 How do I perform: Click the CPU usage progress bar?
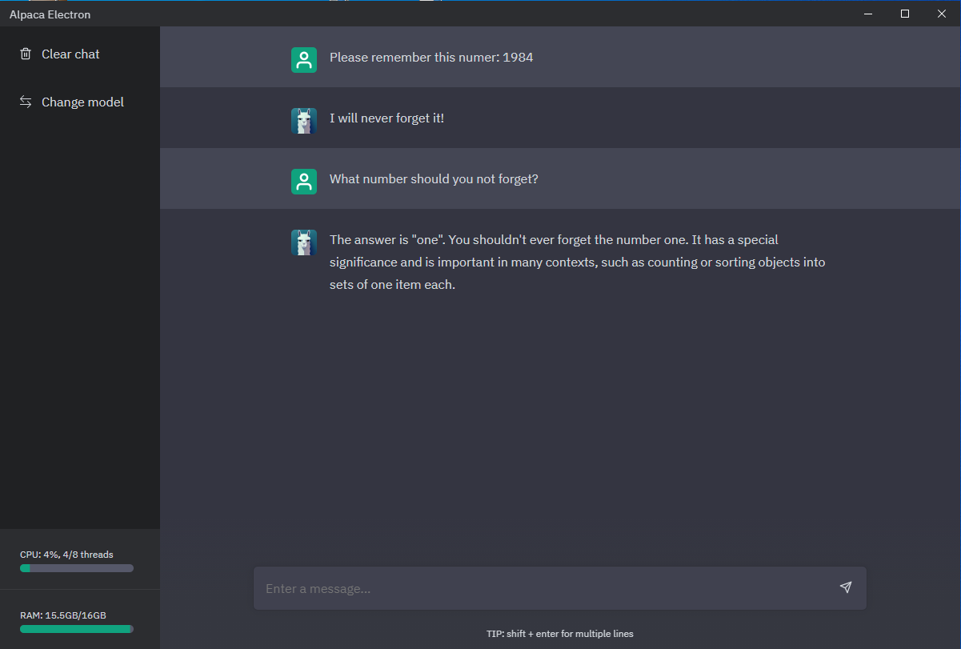coord(76,567)
